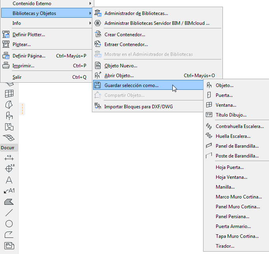Choose Definir Plotter menu entry
Screen dimensions: 269x254
(46, 35)
